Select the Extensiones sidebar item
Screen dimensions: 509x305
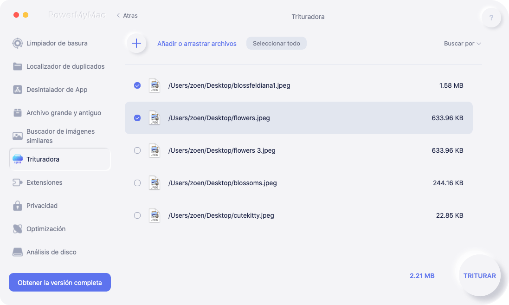44,182
